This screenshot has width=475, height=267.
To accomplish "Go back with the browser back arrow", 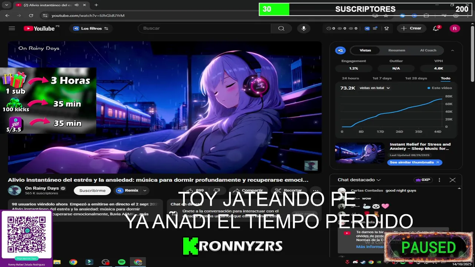I will coord(7,16).
